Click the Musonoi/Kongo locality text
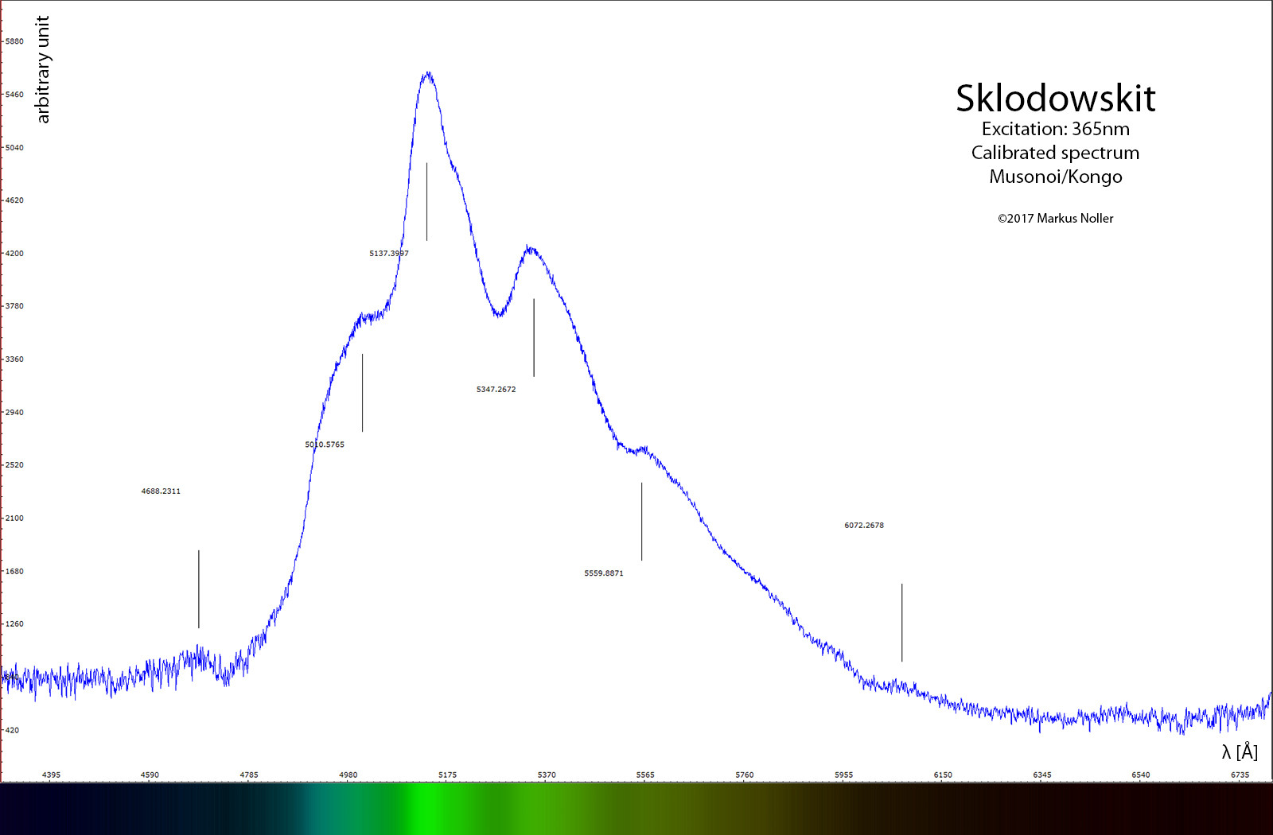 click(x=1055, y=177)
